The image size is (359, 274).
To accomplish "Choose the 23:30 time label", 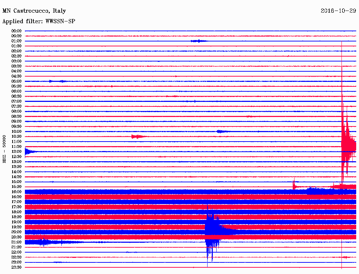I will (x=16, y=267).
